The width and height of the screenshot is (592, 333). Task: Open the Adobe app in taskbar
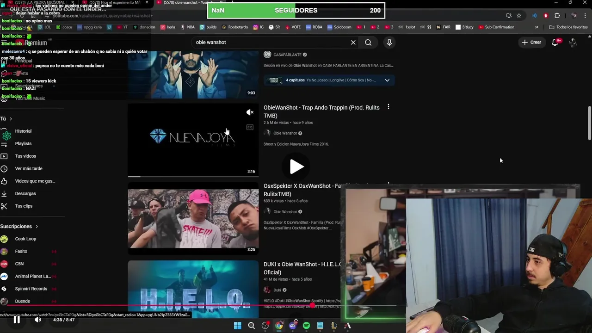click(x=347, y=326)
